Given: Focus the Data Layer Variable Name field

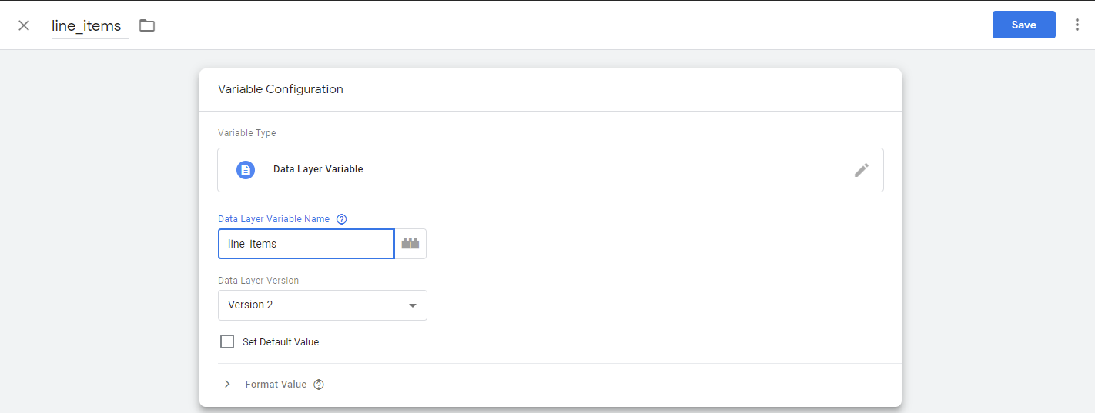Looking at the screenshot, I should tap(306, 244).
